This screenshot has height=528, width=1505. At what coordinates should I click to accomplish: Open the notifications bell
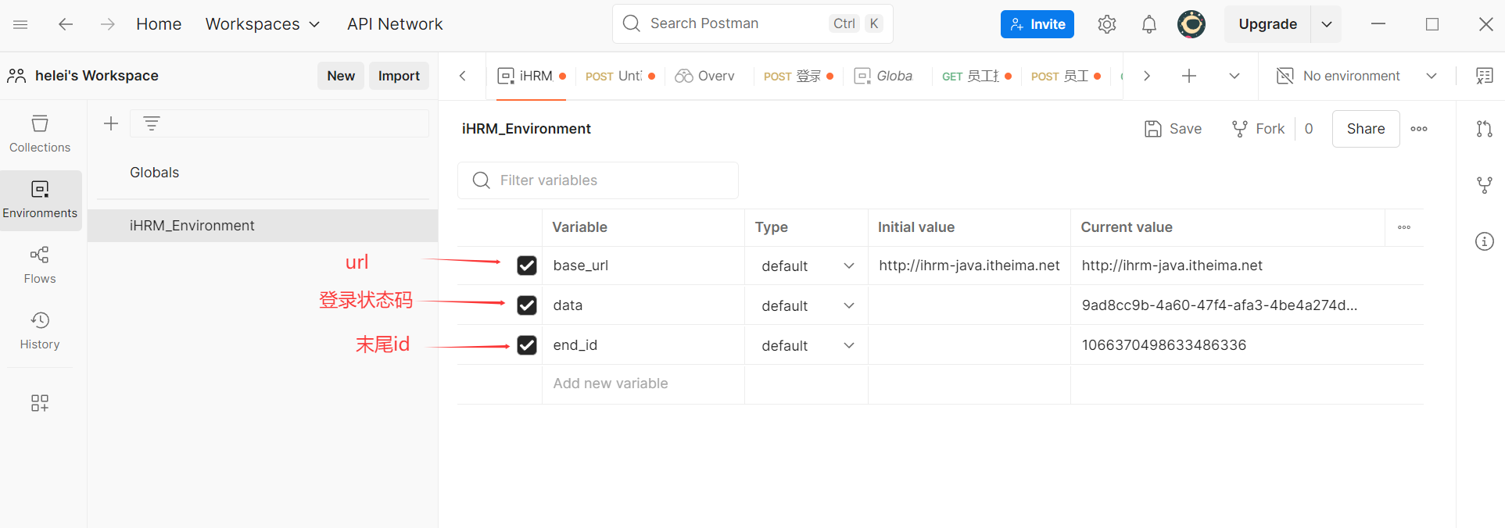1148,24
